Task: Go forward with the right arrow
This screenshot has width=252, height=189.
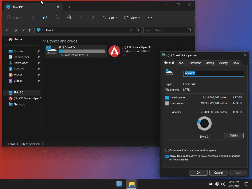Action: tap(15, 30)
